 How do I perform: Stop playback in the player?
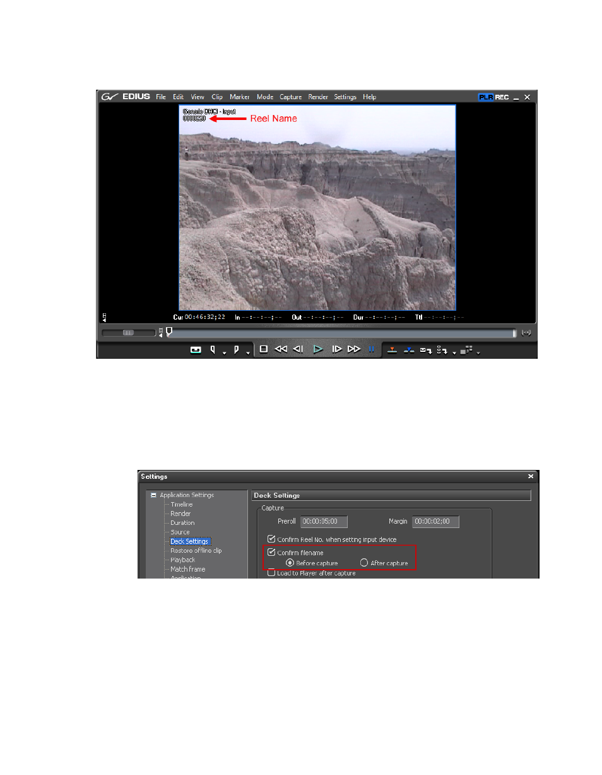[264, 349]
